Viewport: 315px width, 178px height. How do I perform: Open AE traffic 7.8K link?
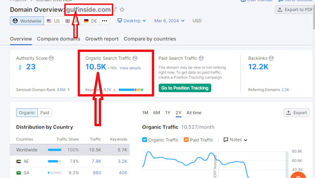(x=96, y=161)
